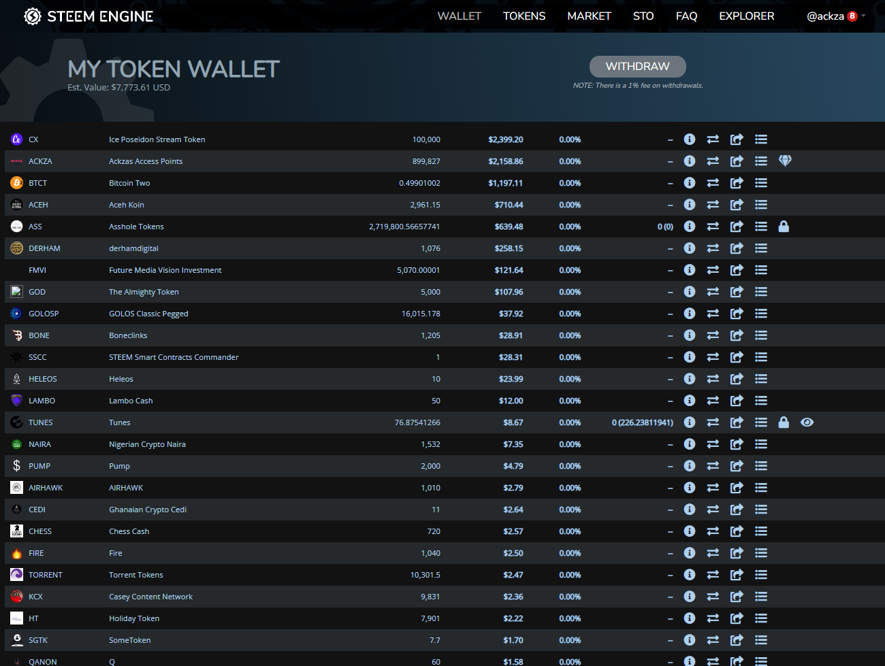Click the '$2,399.20' value for CX
Image resolution: width=885 pixels, height=666 pixels.
[506, 139]
